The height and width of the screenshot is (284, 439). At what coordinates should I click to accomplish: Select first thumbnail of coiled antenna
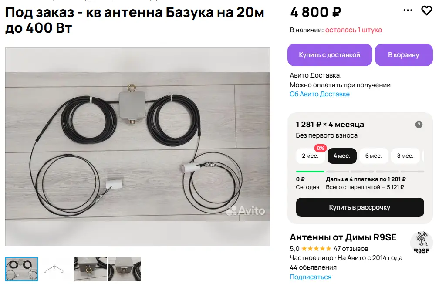(22, 269)
